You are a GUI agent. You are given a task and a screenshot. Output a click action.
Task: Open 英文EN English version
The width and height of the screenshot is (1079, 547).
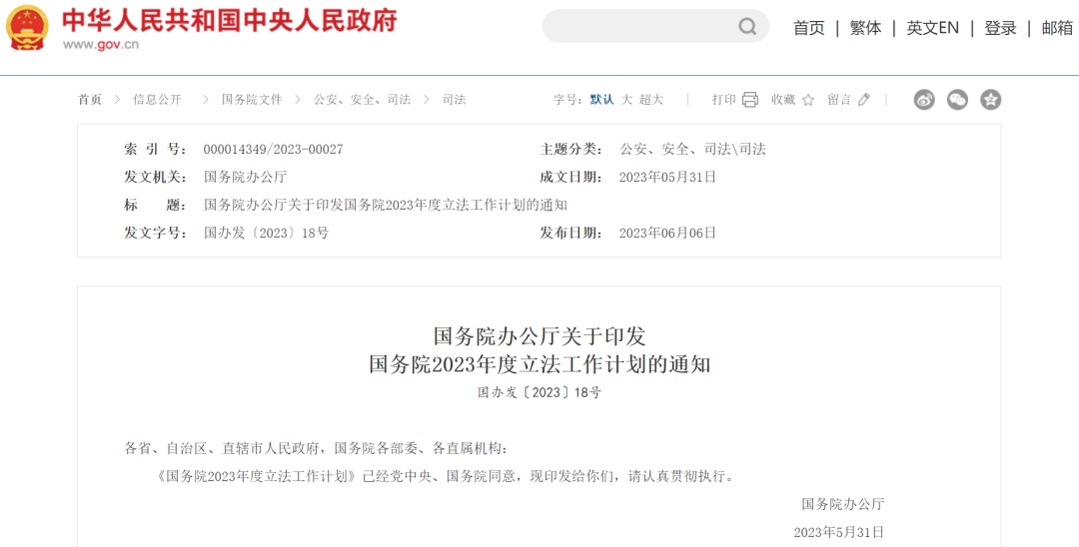tap(932, 28)
